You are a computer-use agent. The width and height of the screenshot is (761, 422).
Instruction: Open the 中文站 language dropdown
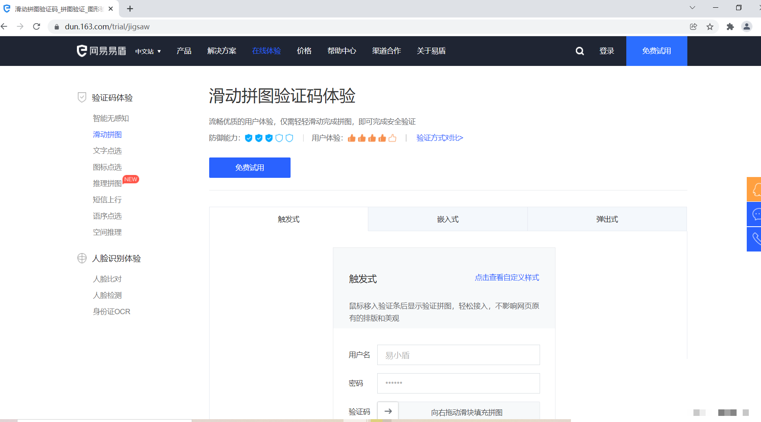point(148,51)
